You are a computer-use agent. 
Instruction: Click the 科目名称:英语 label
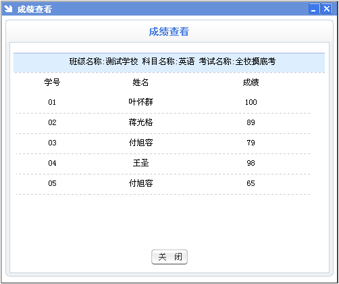168,62
